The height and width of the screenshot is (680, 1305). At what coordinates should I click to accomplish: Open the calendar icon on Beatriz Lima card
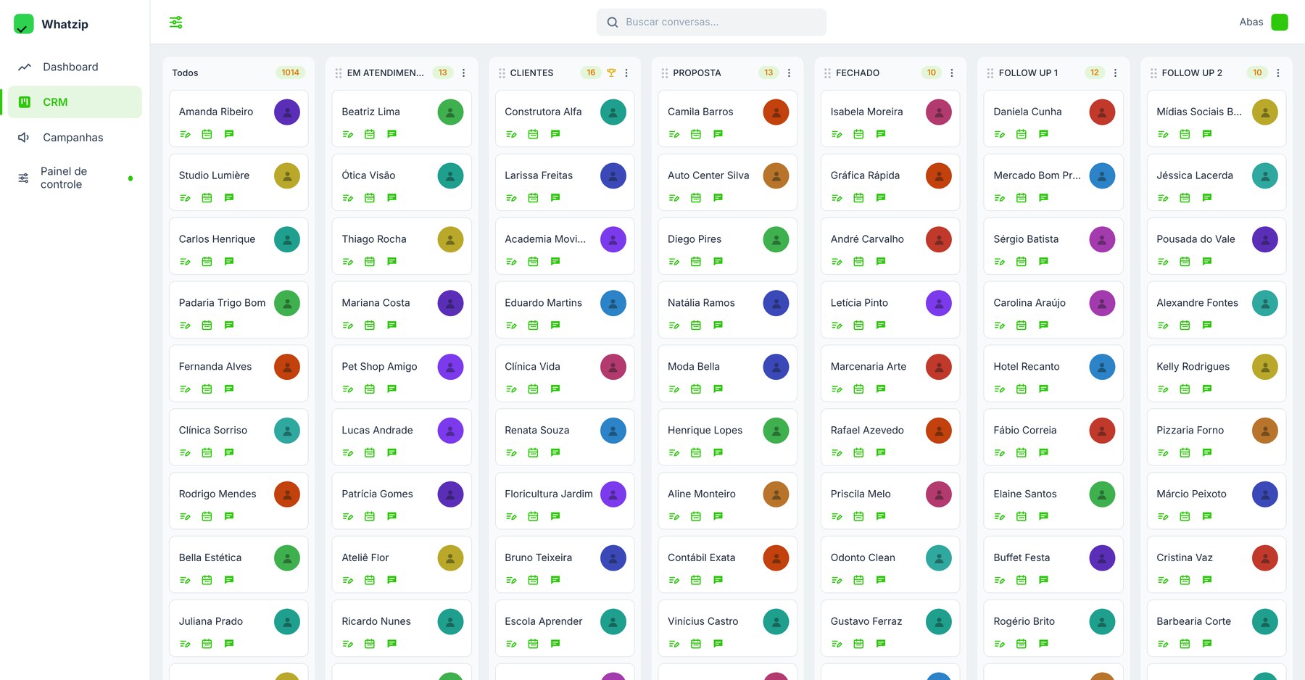tap(370, 134)
